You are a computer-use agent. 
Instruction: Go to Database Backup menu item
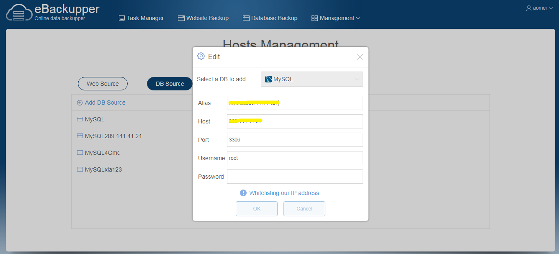click(270, 18)
